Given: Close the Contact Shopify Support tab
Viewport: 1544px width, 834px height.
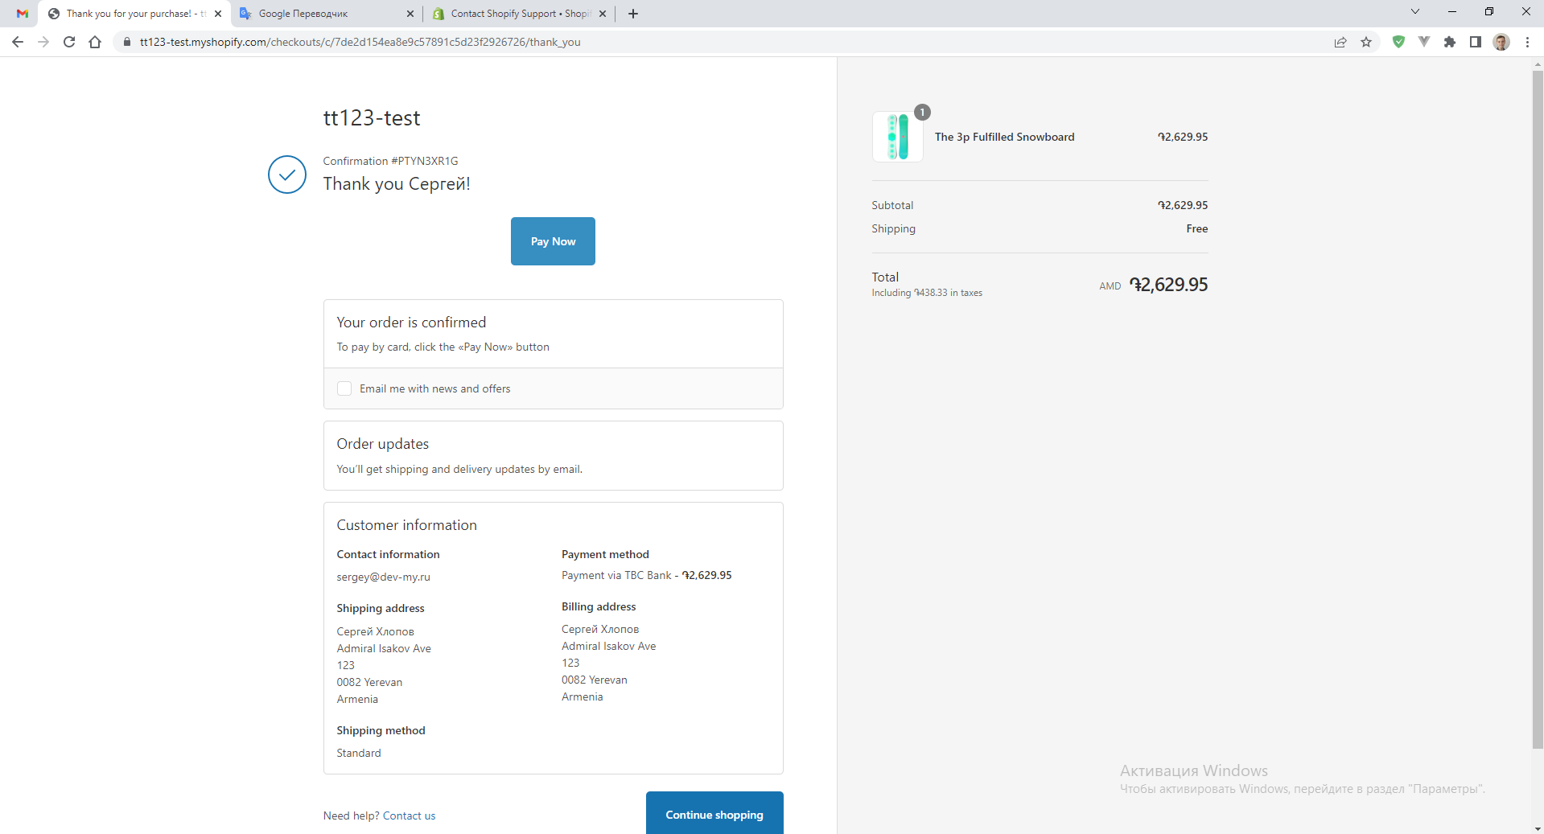Looking at the screenshot, I should pyautogui.click(x=603, y=14).
